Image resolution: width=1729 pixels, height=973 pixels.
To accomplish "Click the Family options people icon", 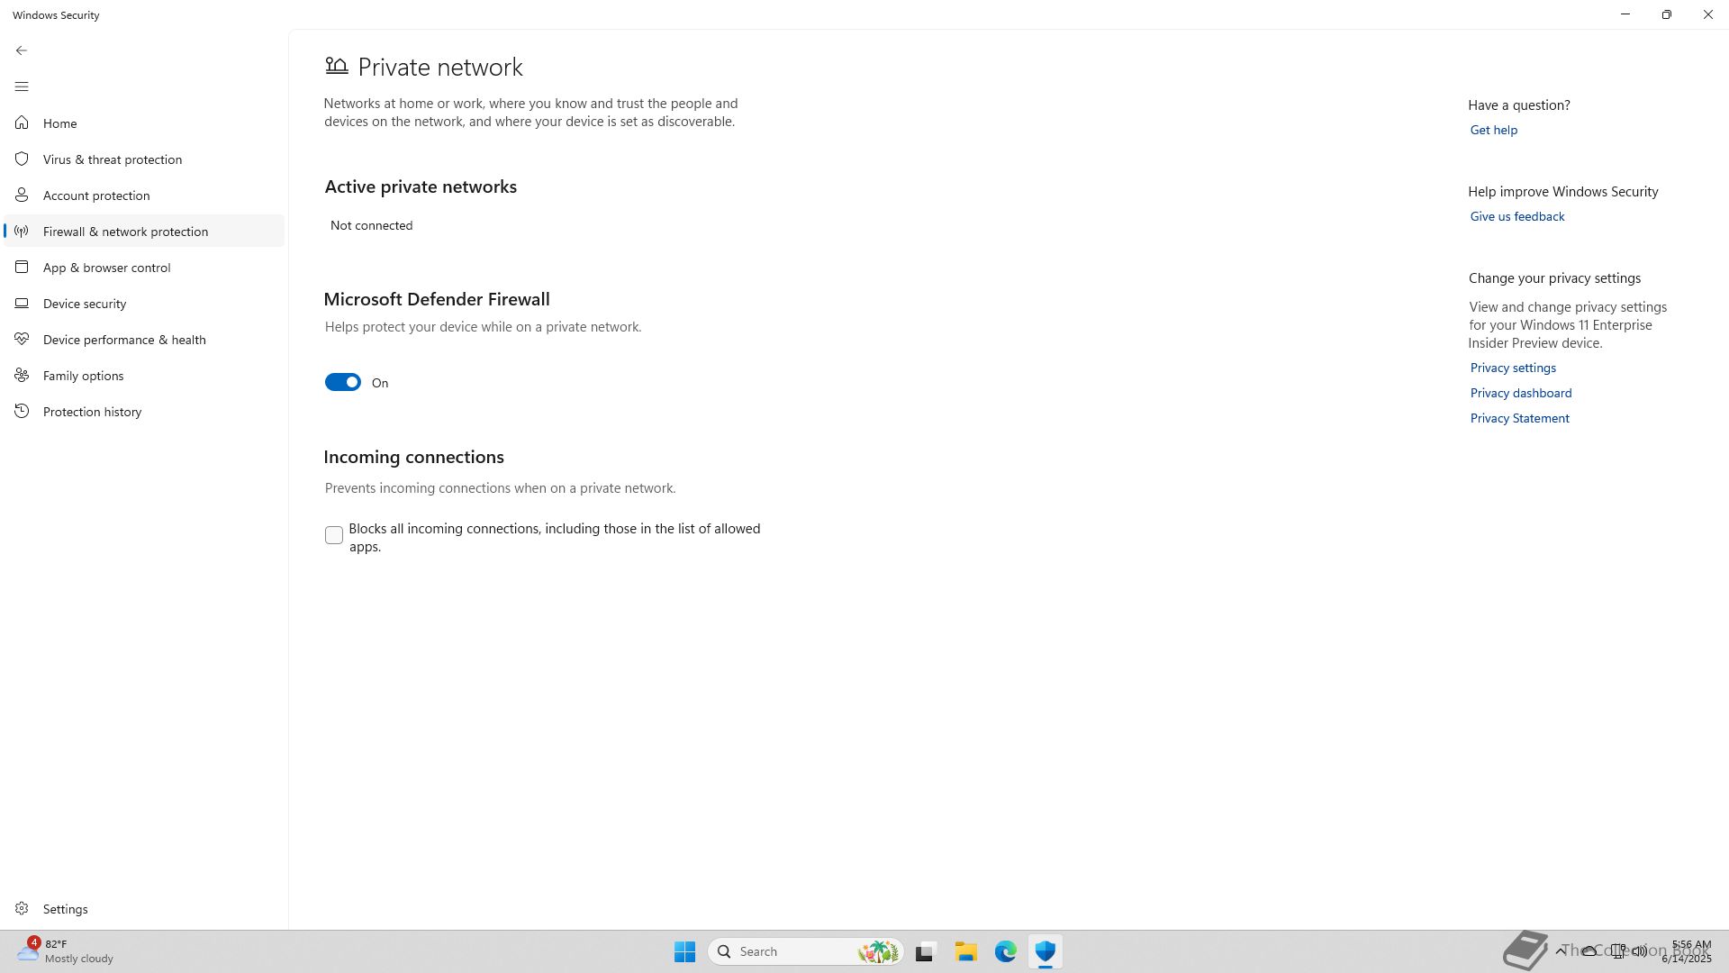I will (22, 375).
